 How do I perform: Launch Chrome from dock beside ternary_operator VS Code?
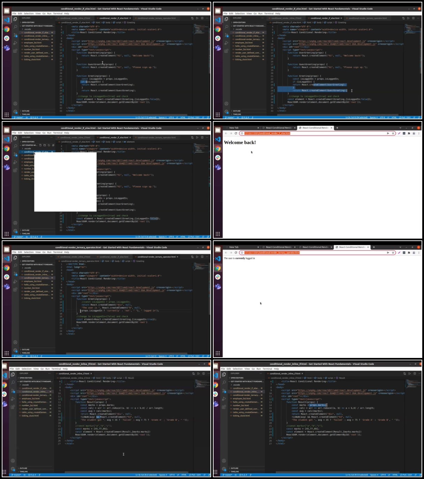tap(7, 268)
